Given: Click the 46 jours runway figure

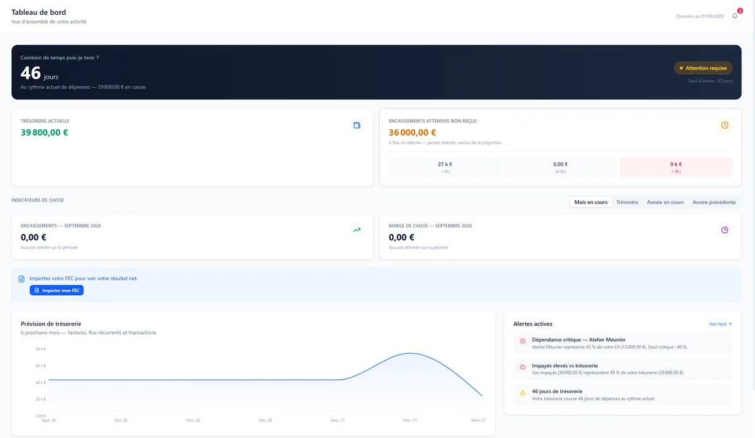Looking at the screenshot, I should pos(40,73).
